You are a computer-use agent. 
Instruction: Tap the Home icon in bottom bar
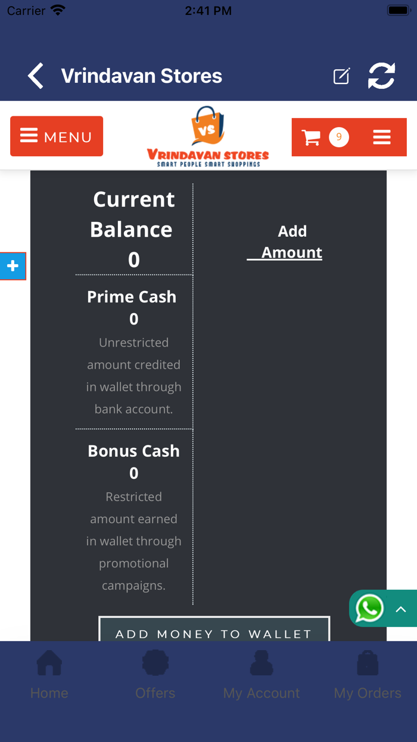[49, 663]
